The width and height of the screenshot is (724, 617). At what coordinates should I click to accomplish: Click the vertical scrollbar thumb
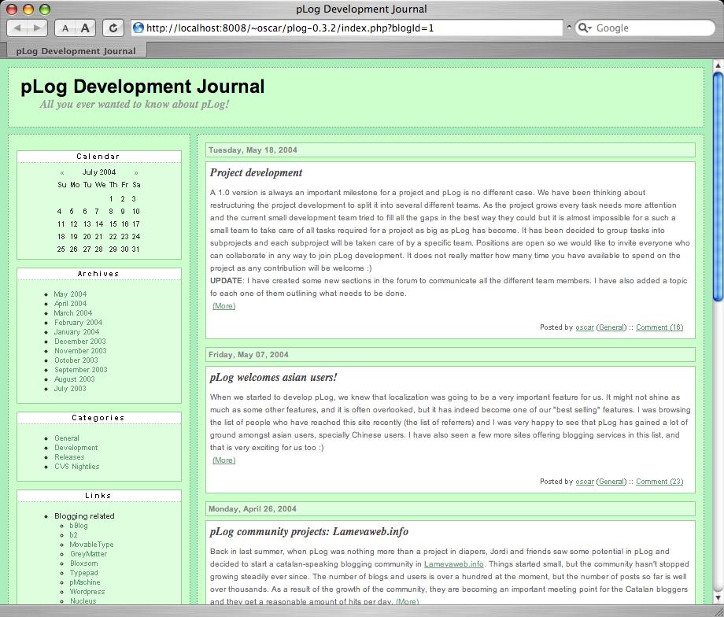(718, 187)
